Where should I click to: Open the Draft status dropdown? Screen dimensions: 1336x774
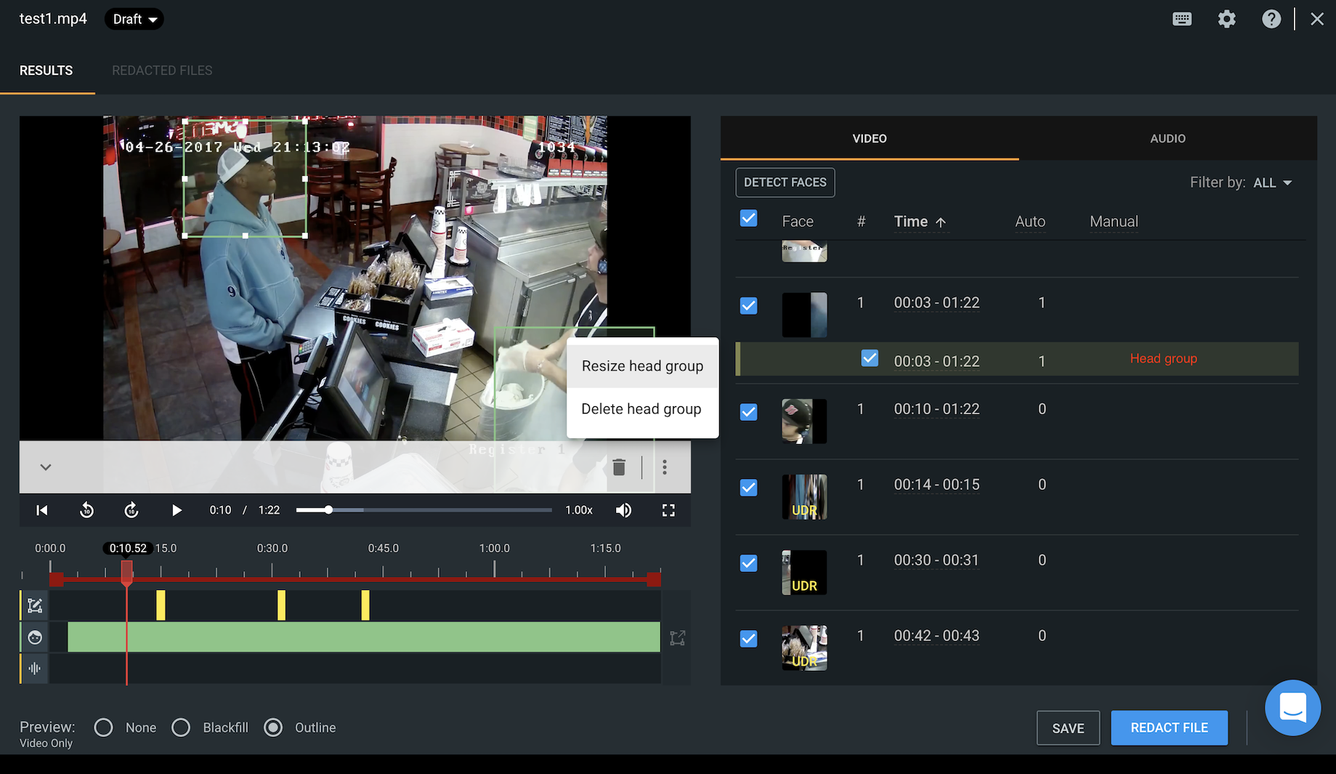pyautogui.click(x=134, y=19)
